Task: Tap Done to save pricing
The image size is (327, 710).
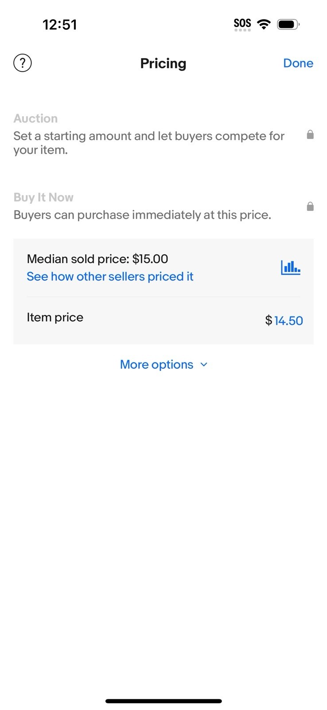Action: (x=298, y=63)
